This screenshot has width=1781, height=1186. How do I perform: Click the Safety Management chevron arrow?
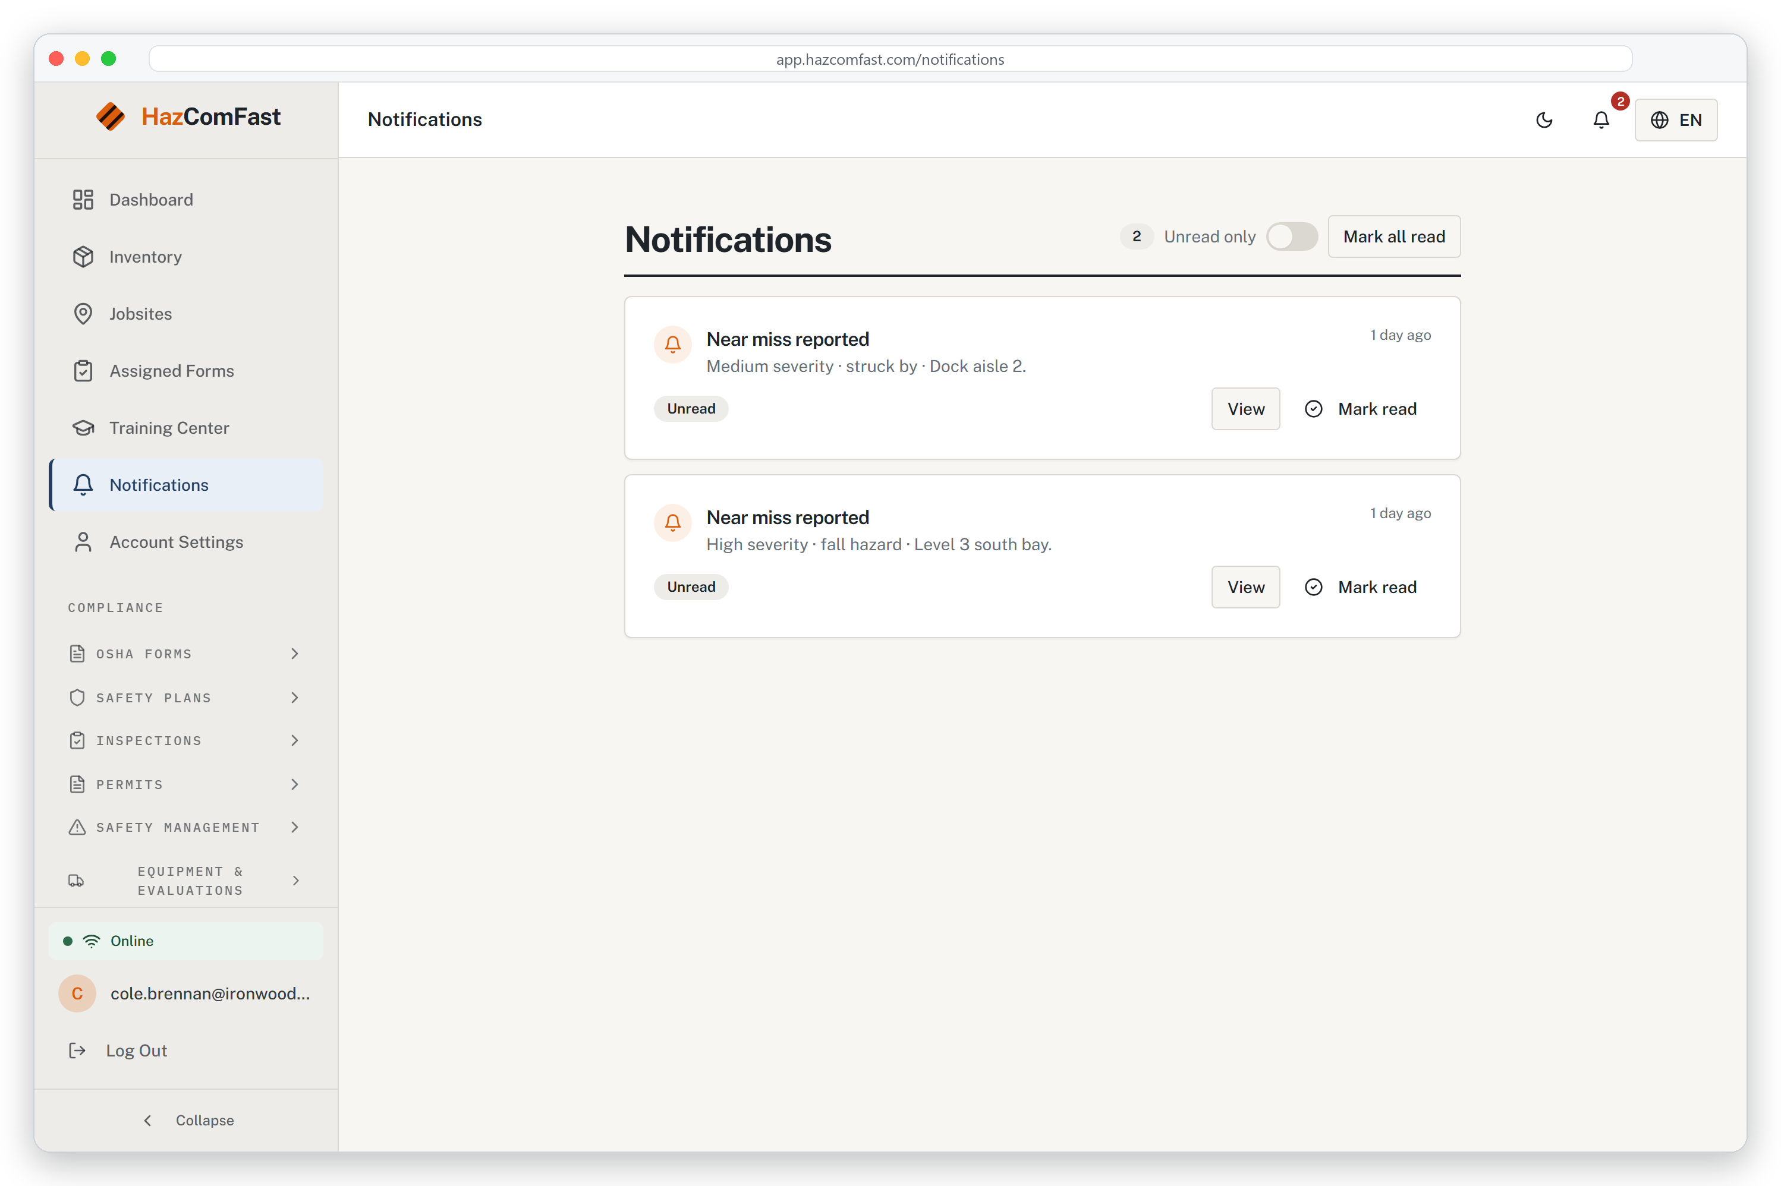tap(295, 828)
